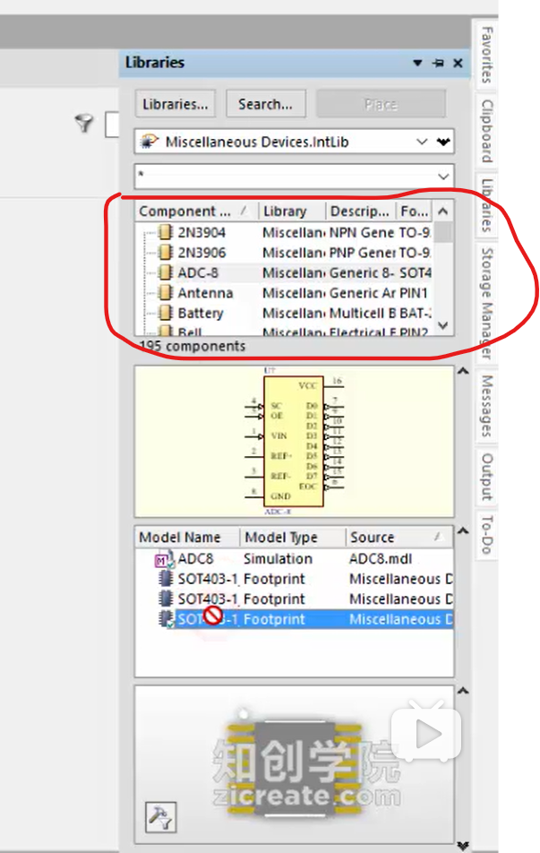
Task: Select the ADC-8 component row
Action: pos(285,273)
